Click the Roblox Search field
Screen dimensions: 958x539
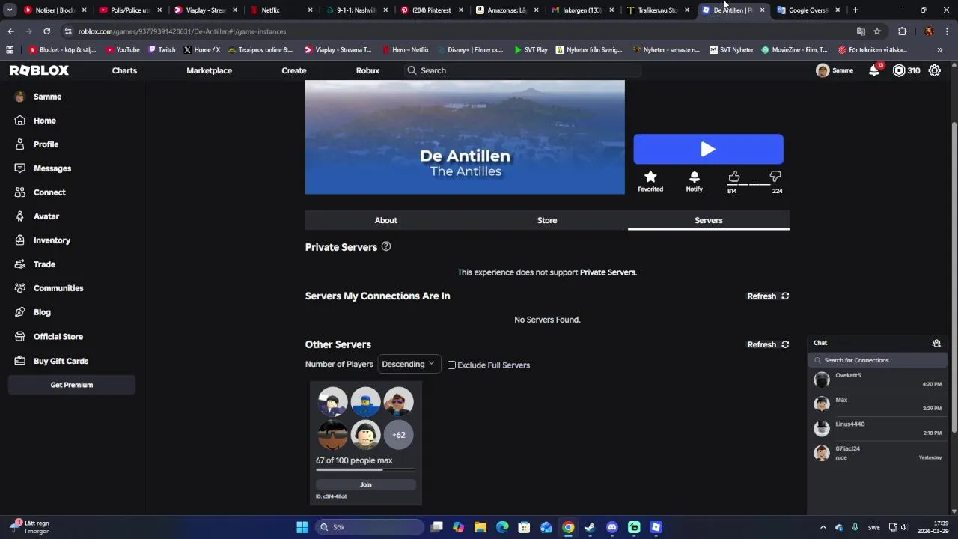[x=523, y=70]
